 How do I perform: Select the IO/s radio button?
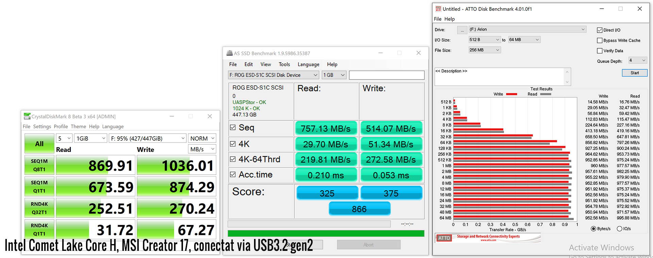[x=619, y=229]
